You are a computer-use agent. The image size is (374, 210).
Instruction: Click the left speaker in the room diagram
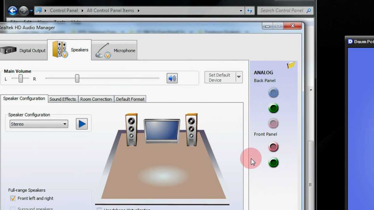131,130
